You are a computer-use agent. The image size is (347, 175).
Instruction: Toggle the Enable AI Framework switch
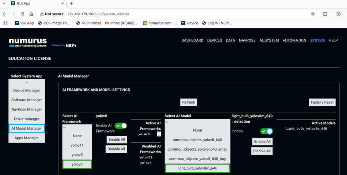coord(121,126)
